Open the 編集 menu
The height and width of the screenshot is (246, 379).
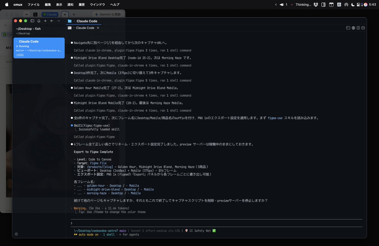point(48,4)
